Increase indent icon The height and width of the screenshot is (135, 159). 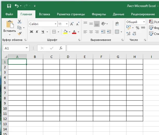(109, 32)
